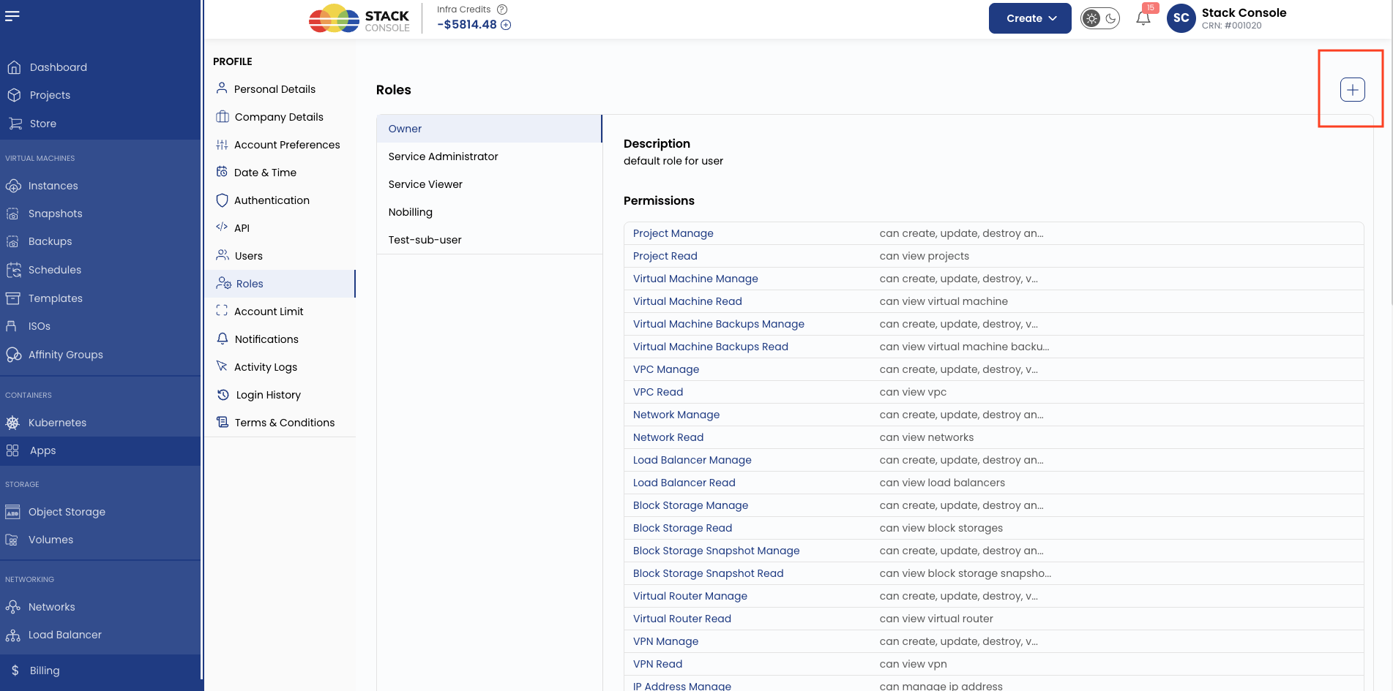Click the Notifications bell in profile menu
The height and width of the screenshot is (691, 1393).
(223, 339)
